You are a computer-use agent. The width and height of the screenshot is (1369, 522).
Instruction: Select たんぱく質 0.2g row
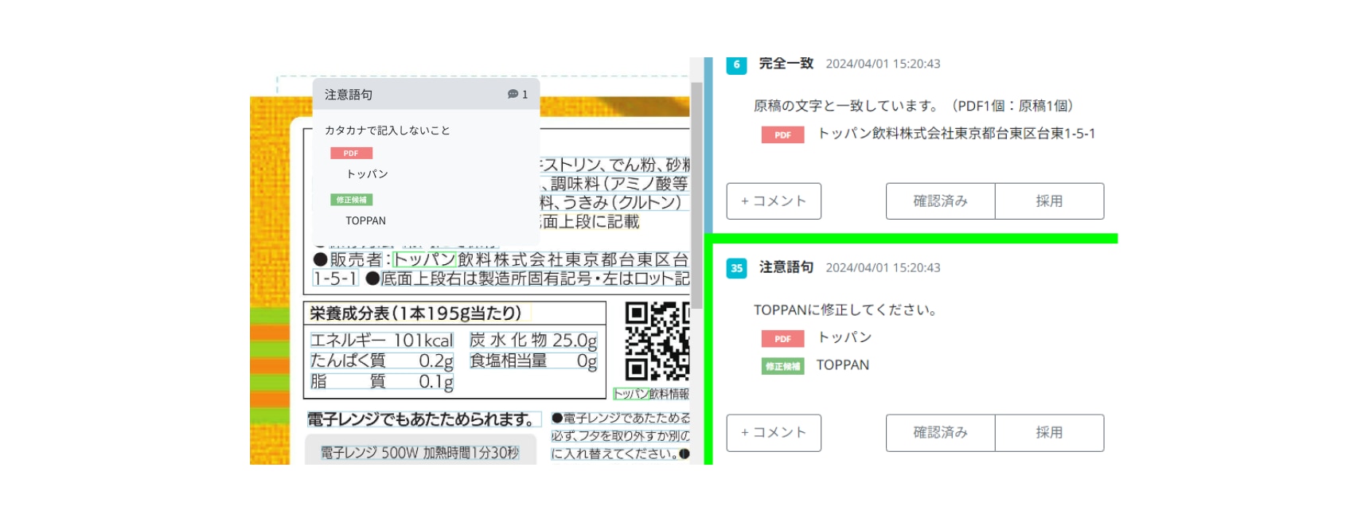click(382, 360)
